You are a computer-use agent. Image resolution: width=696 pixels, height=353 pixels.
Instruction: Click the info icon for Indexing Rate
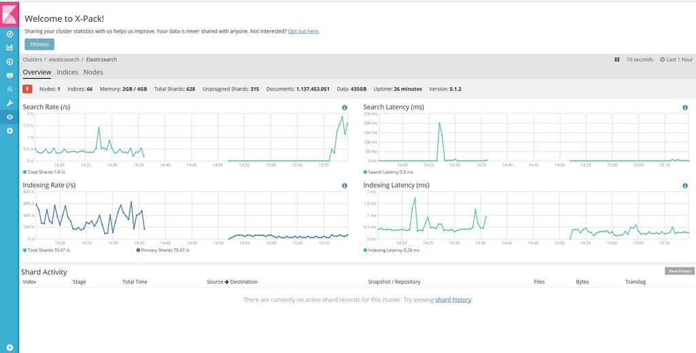tap(345, 186)
